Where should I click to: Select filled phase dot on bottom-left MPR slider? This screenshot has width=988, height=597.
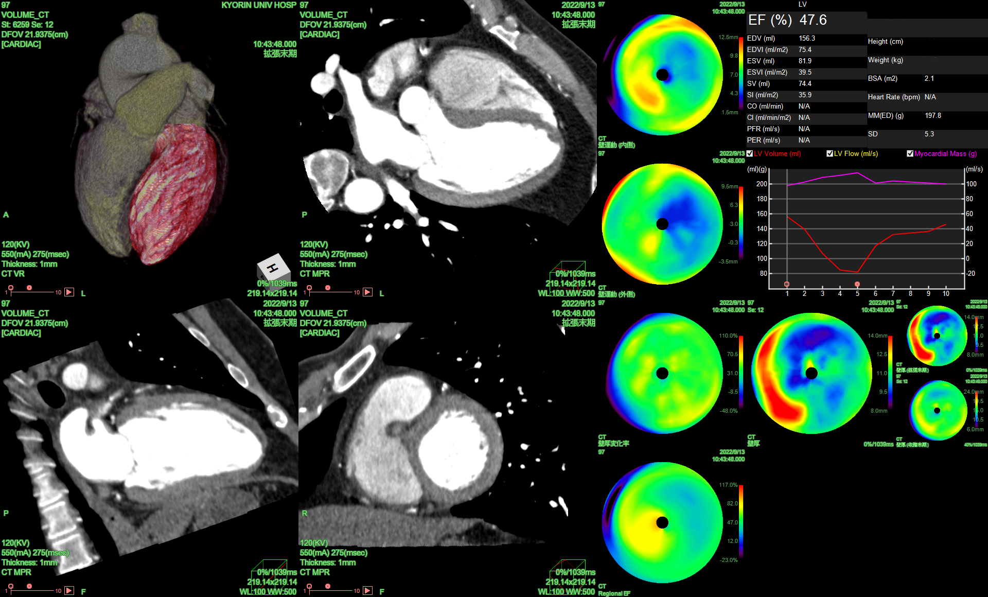29,586
